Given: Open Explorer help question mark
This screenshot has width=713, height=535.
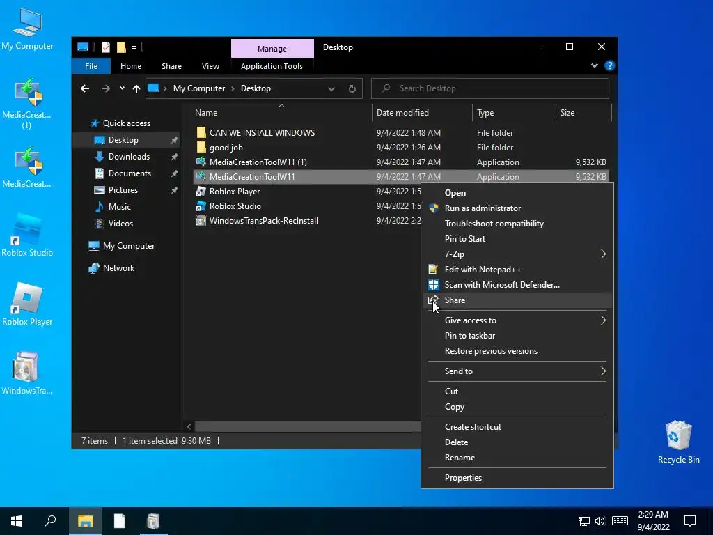Looking at the screenshot, I should pos(609,65).
